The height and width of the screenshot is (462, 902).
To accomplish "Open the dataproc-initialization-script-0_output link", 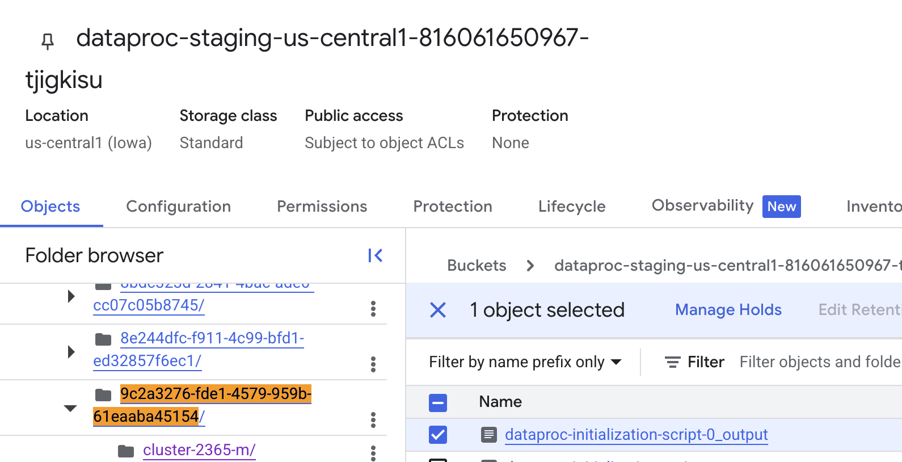I will click(636, 435).
